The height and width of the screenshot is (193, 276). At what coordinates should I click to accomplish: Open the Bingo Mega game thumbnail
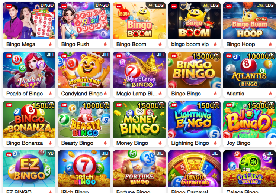(29, 20)
